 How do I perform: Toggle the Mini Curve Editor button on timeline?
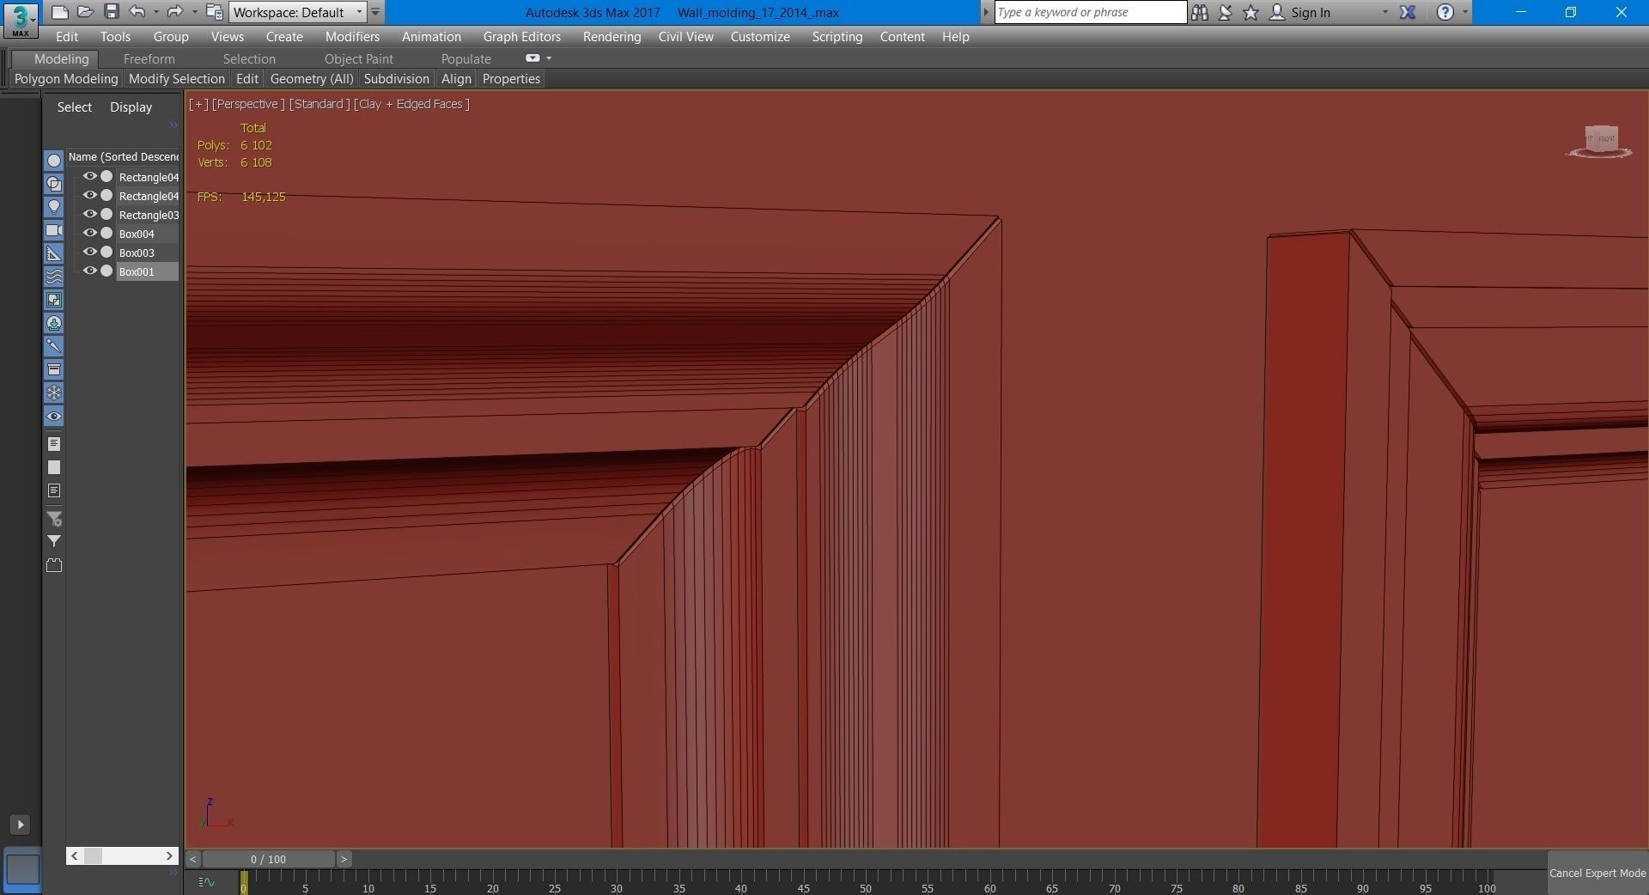click(207, 882)
